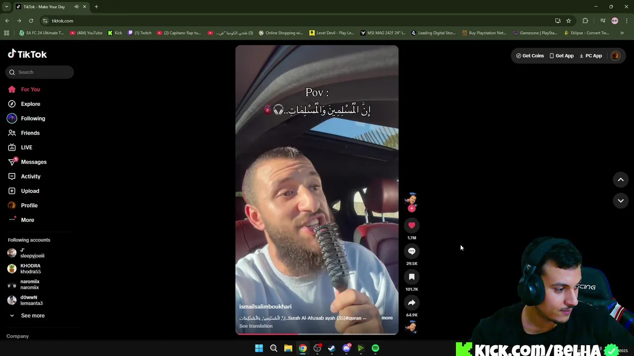Open the sound disc thumbnail

tap(411, 327)
